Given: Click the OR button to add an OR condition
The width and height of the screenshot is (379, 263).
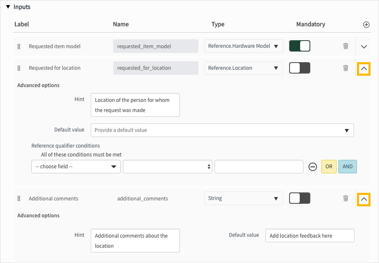Looking at the screenshot, I should pos(329,167).
